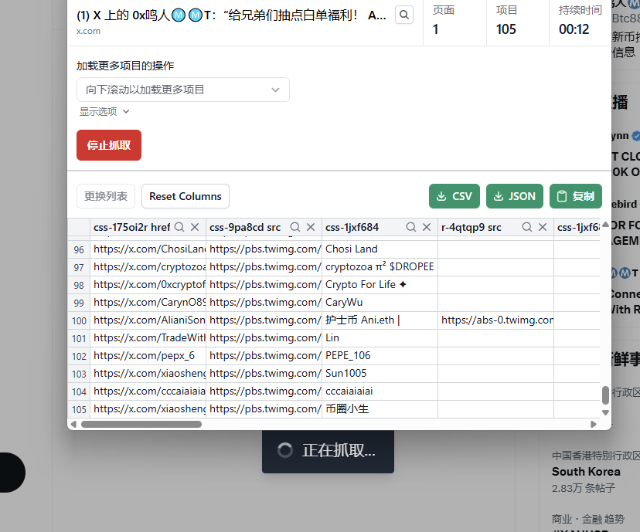
Task: Click the download icon in JSON button
Action: (499, 196)
